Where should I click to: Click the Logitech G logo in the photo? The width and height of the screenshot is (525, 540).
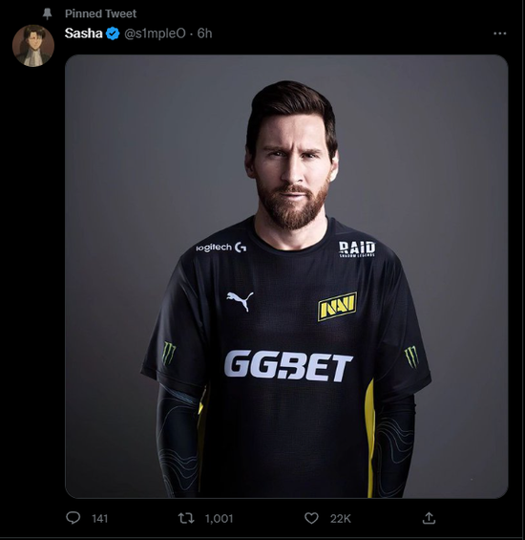pyautogui.click(x=220, y=248)
